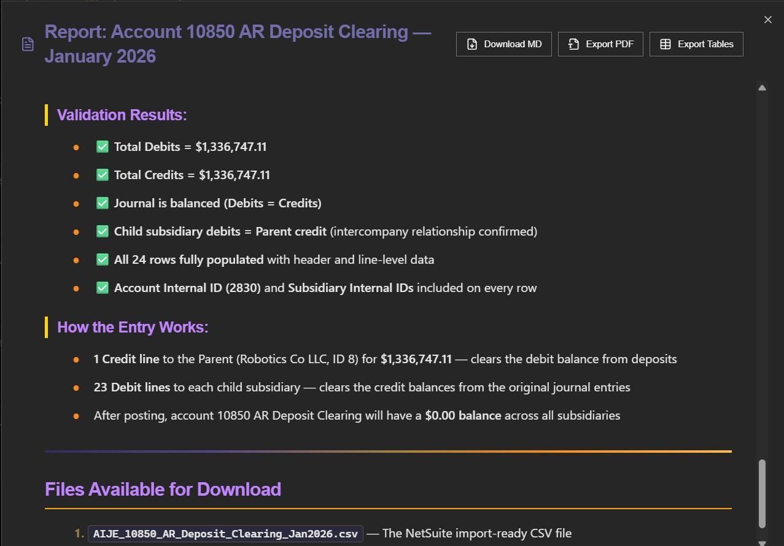Click the Export Tables button
This screenshot has height=546, width=784.
696,44
